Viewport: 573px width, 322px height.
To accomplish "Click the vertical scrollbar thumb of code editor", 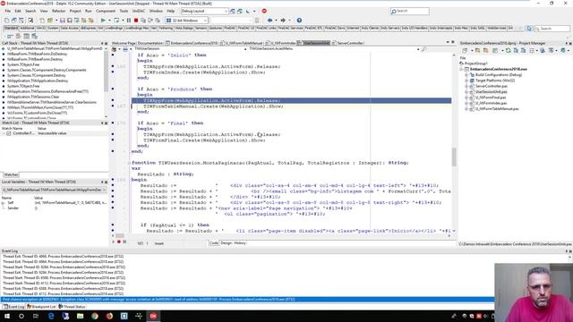I will click(454, 157).
